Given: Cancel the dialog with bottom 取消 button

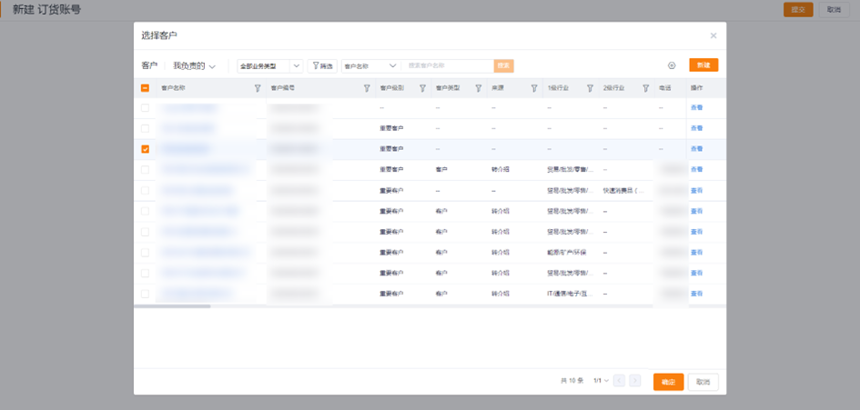Looking at the screenshot, I should pos(703,382).
